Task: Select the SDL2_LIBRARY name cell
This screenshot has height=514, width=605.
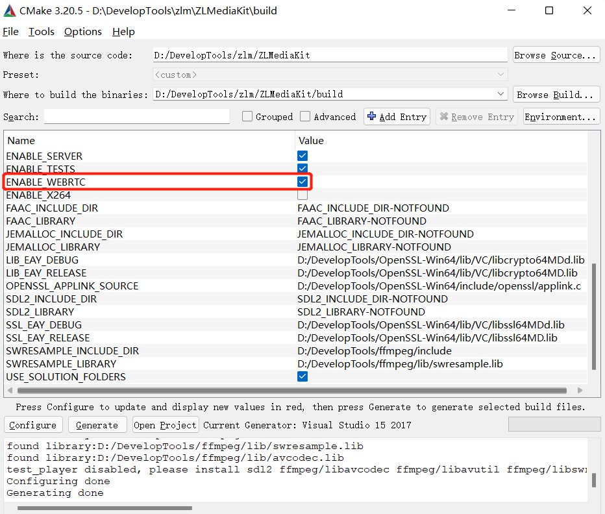Action: (x=40, y=312)
